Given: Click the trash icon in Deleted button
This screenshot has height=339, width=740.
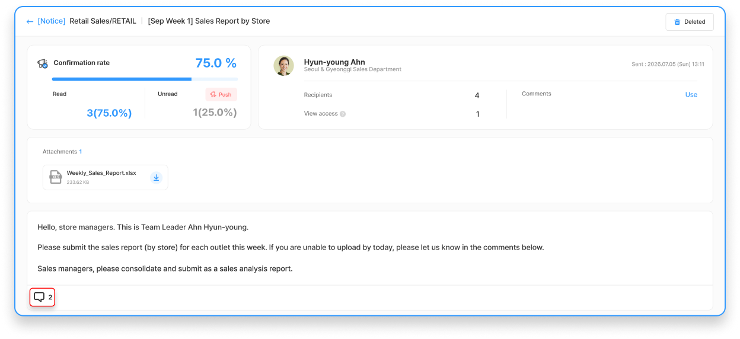Looking at the screenshot, I should (677, 22).
